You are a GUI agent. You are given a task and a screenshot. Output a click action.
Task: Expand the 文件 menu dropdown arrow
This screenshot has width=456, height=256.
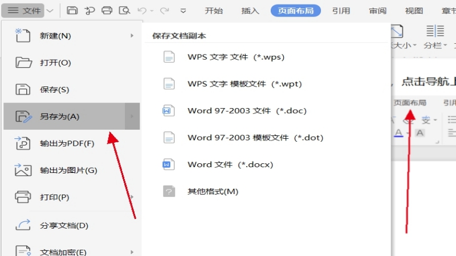[x=51, y=10]
